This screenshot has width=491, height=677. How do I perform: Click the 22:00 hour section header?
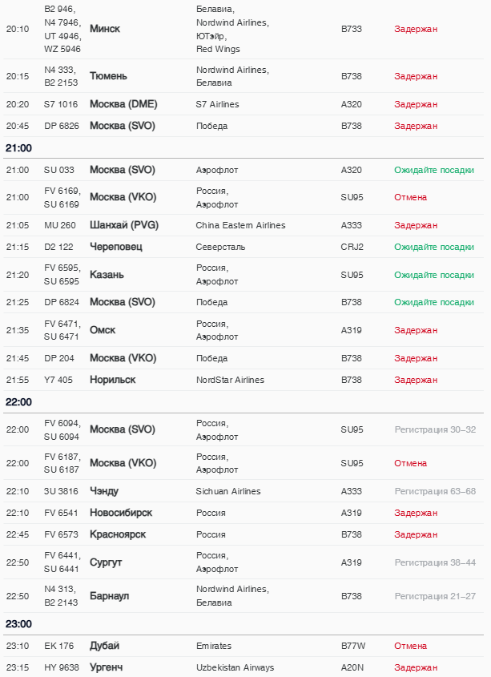(x=19, y=402)
